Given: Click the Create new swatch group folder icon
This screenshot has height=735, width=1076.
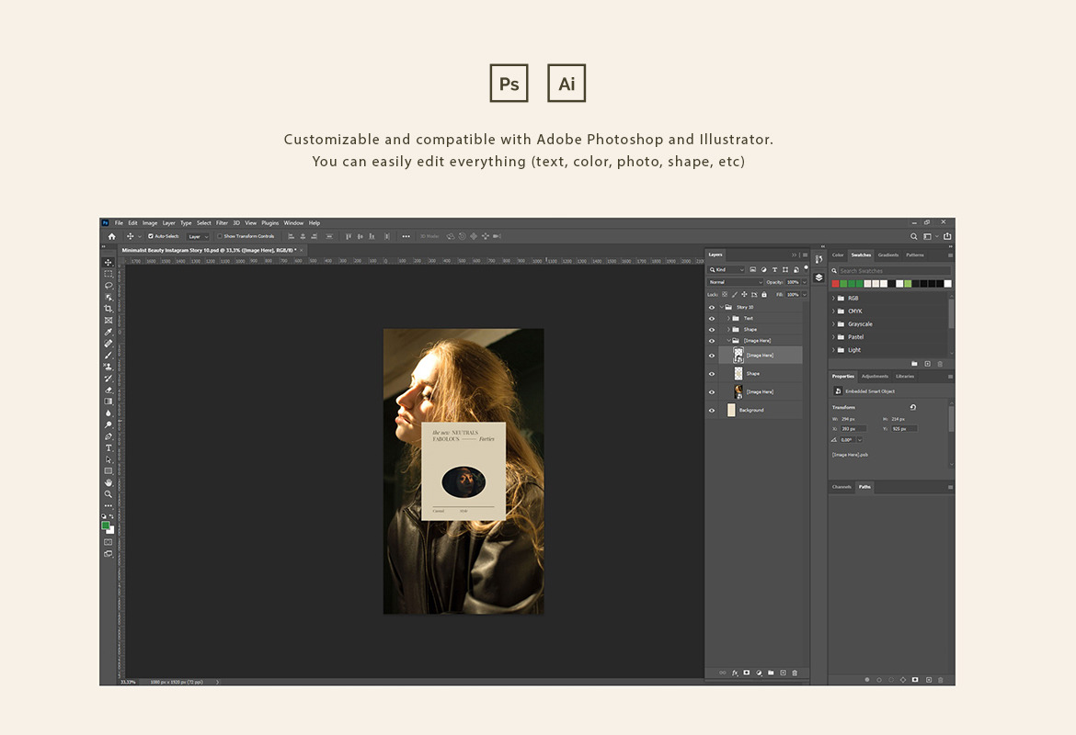Looking at the screenshot, I should pos(915,363).
